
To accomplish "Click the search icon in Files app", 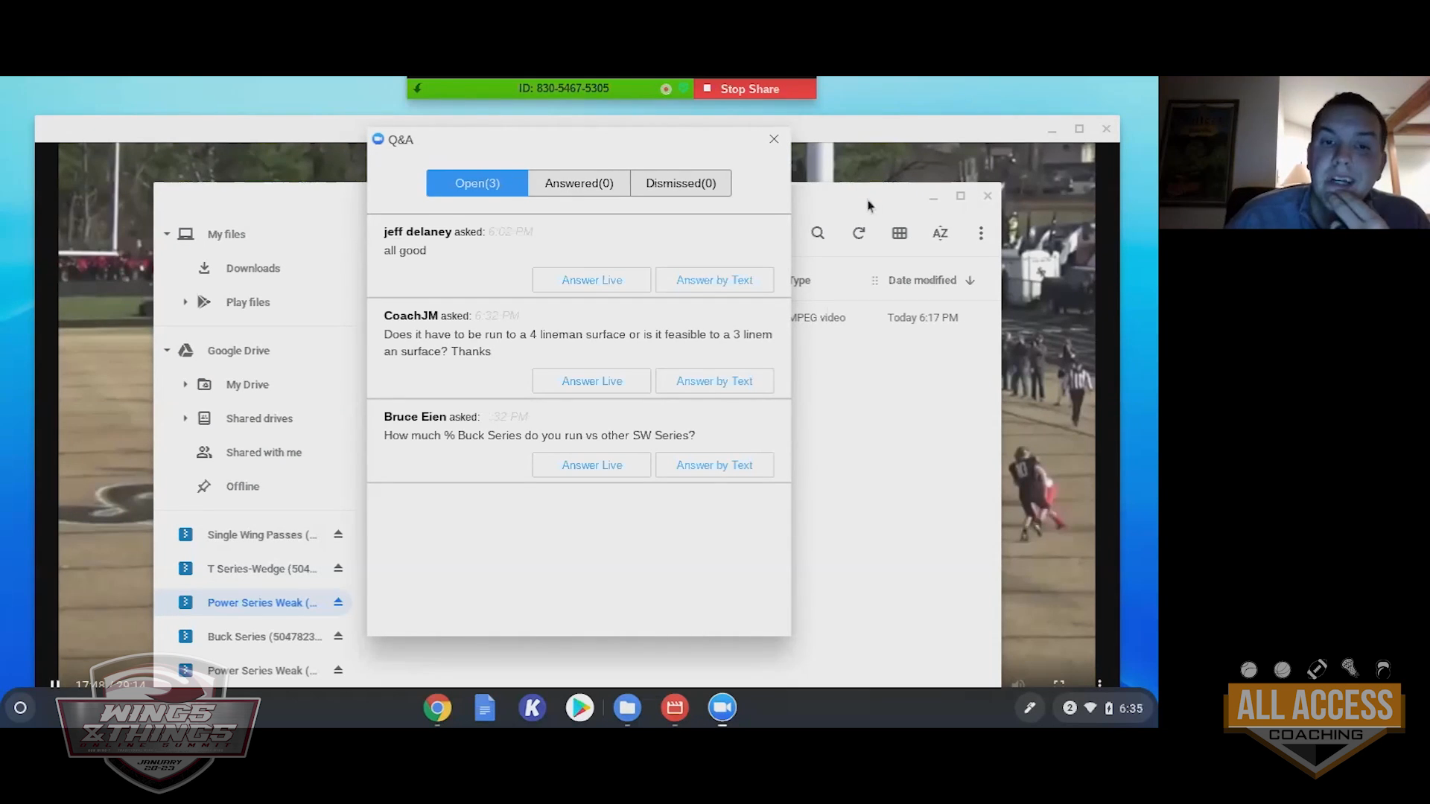I will [818, 234].
